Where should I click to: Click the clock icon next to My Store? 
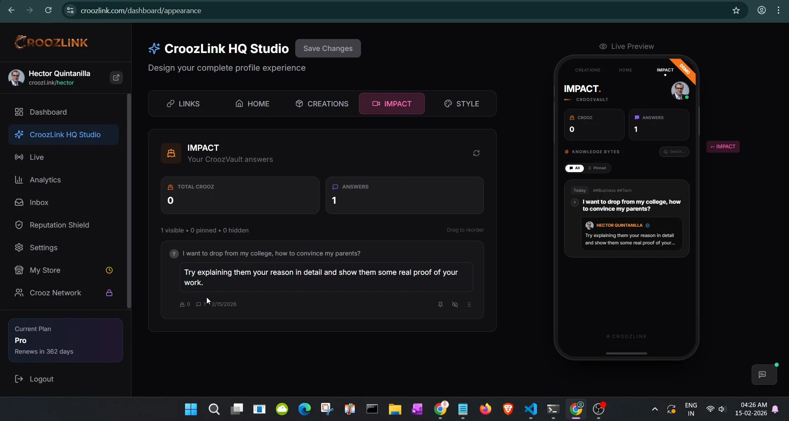[109, 270]
